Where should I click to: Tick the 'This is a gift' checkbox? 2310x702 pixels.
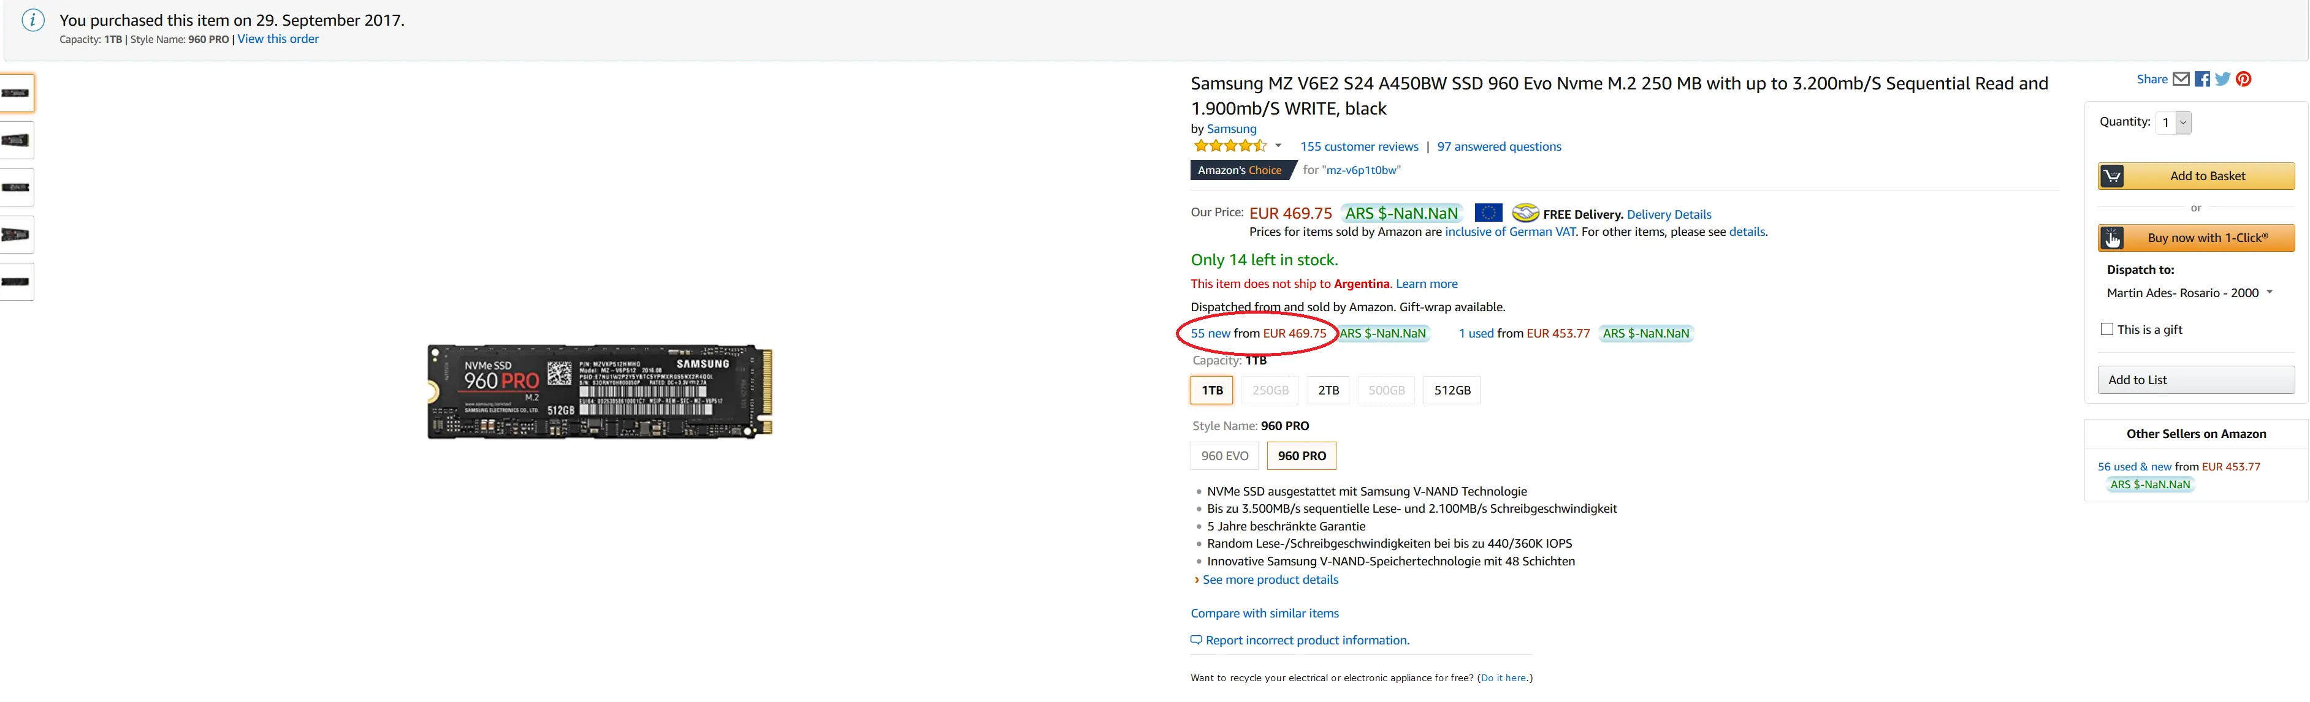pyautogui.click(x=2107, y=330)
